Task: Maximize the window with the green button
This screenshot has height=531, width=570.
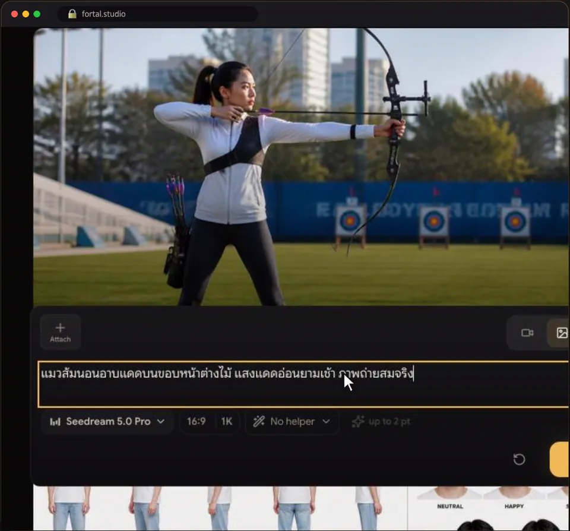Action: [x=37, y=14]
